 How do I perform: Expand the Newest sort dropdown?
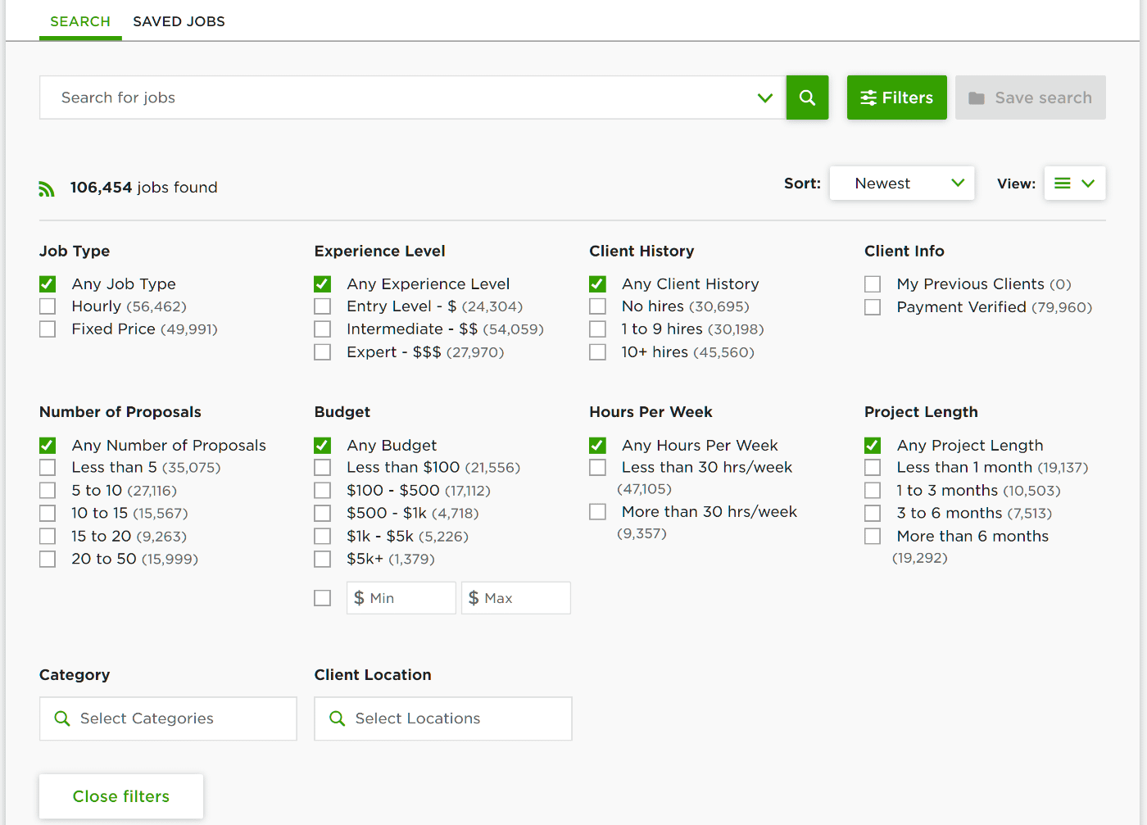pos(901,184)
